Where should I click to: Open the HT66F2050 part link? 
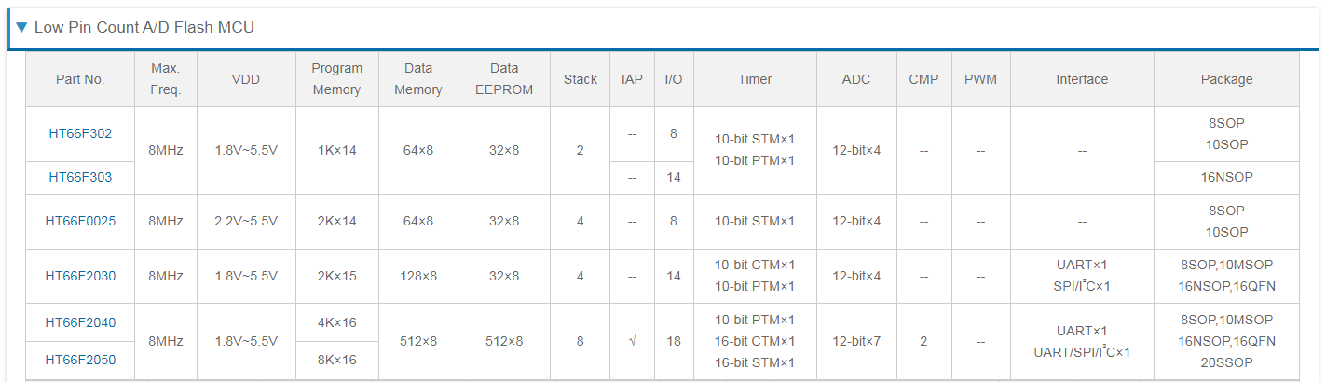[x=80, y=360]
